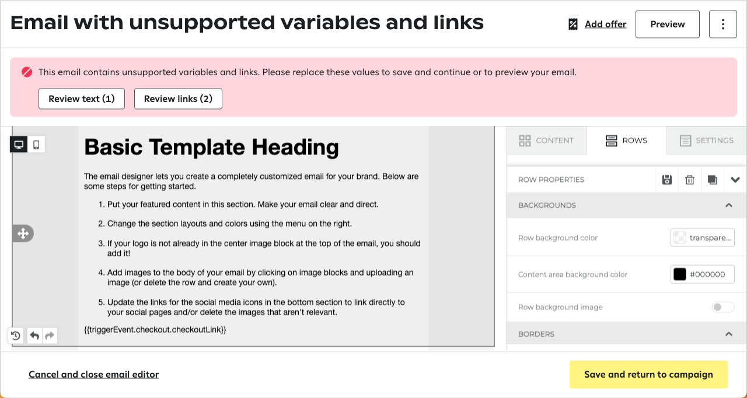Select the Basic Template Heading text block

click(x=211, y=147)
